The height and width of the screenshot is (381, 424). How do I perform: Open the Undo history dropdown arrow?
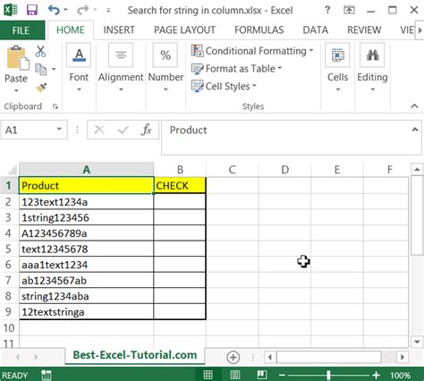65,10
